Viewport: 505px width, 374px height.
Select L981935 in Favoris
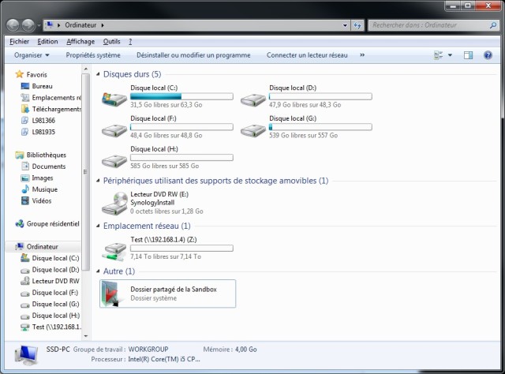coord(43,132)
